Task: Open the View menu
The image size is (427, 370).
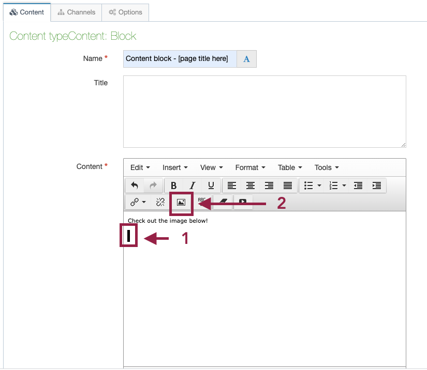Action: [211, 167]
